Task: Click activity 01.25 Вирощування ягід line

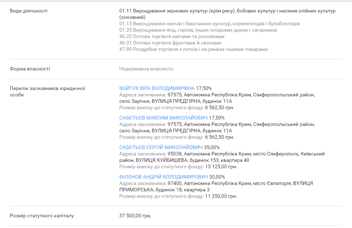Action: [x=198, y=30]
